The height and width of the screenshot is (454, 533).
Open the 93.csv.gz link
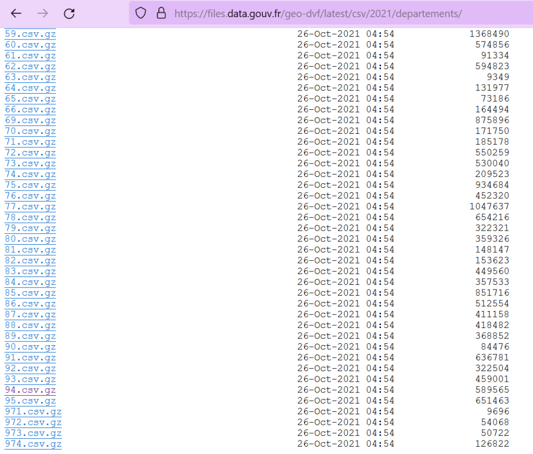pyautogui.click(x=30, y=379)
